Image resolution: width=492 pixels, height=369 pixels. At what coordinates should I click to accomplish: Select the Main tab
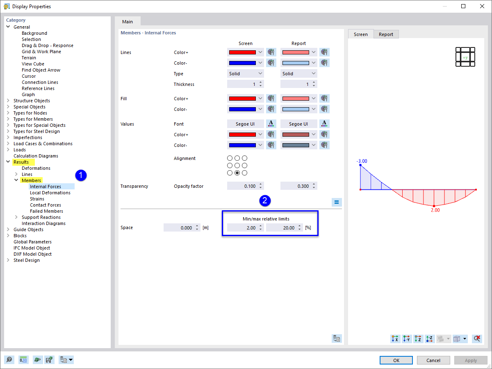[128, 21]
